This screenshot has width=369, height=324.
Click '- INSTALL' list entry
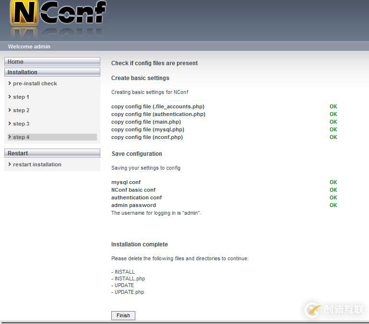[123, 272]
